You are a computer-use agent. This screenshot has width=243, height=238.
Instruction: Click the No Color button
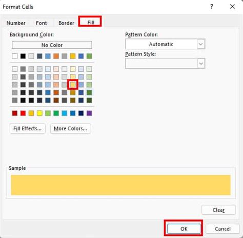point(52,45)
